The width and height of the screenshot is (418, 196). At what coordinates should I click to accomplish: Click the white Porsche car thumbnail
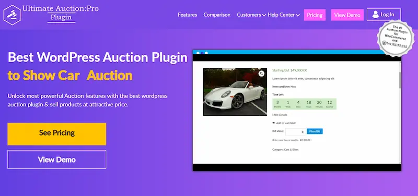coord(235,92)
